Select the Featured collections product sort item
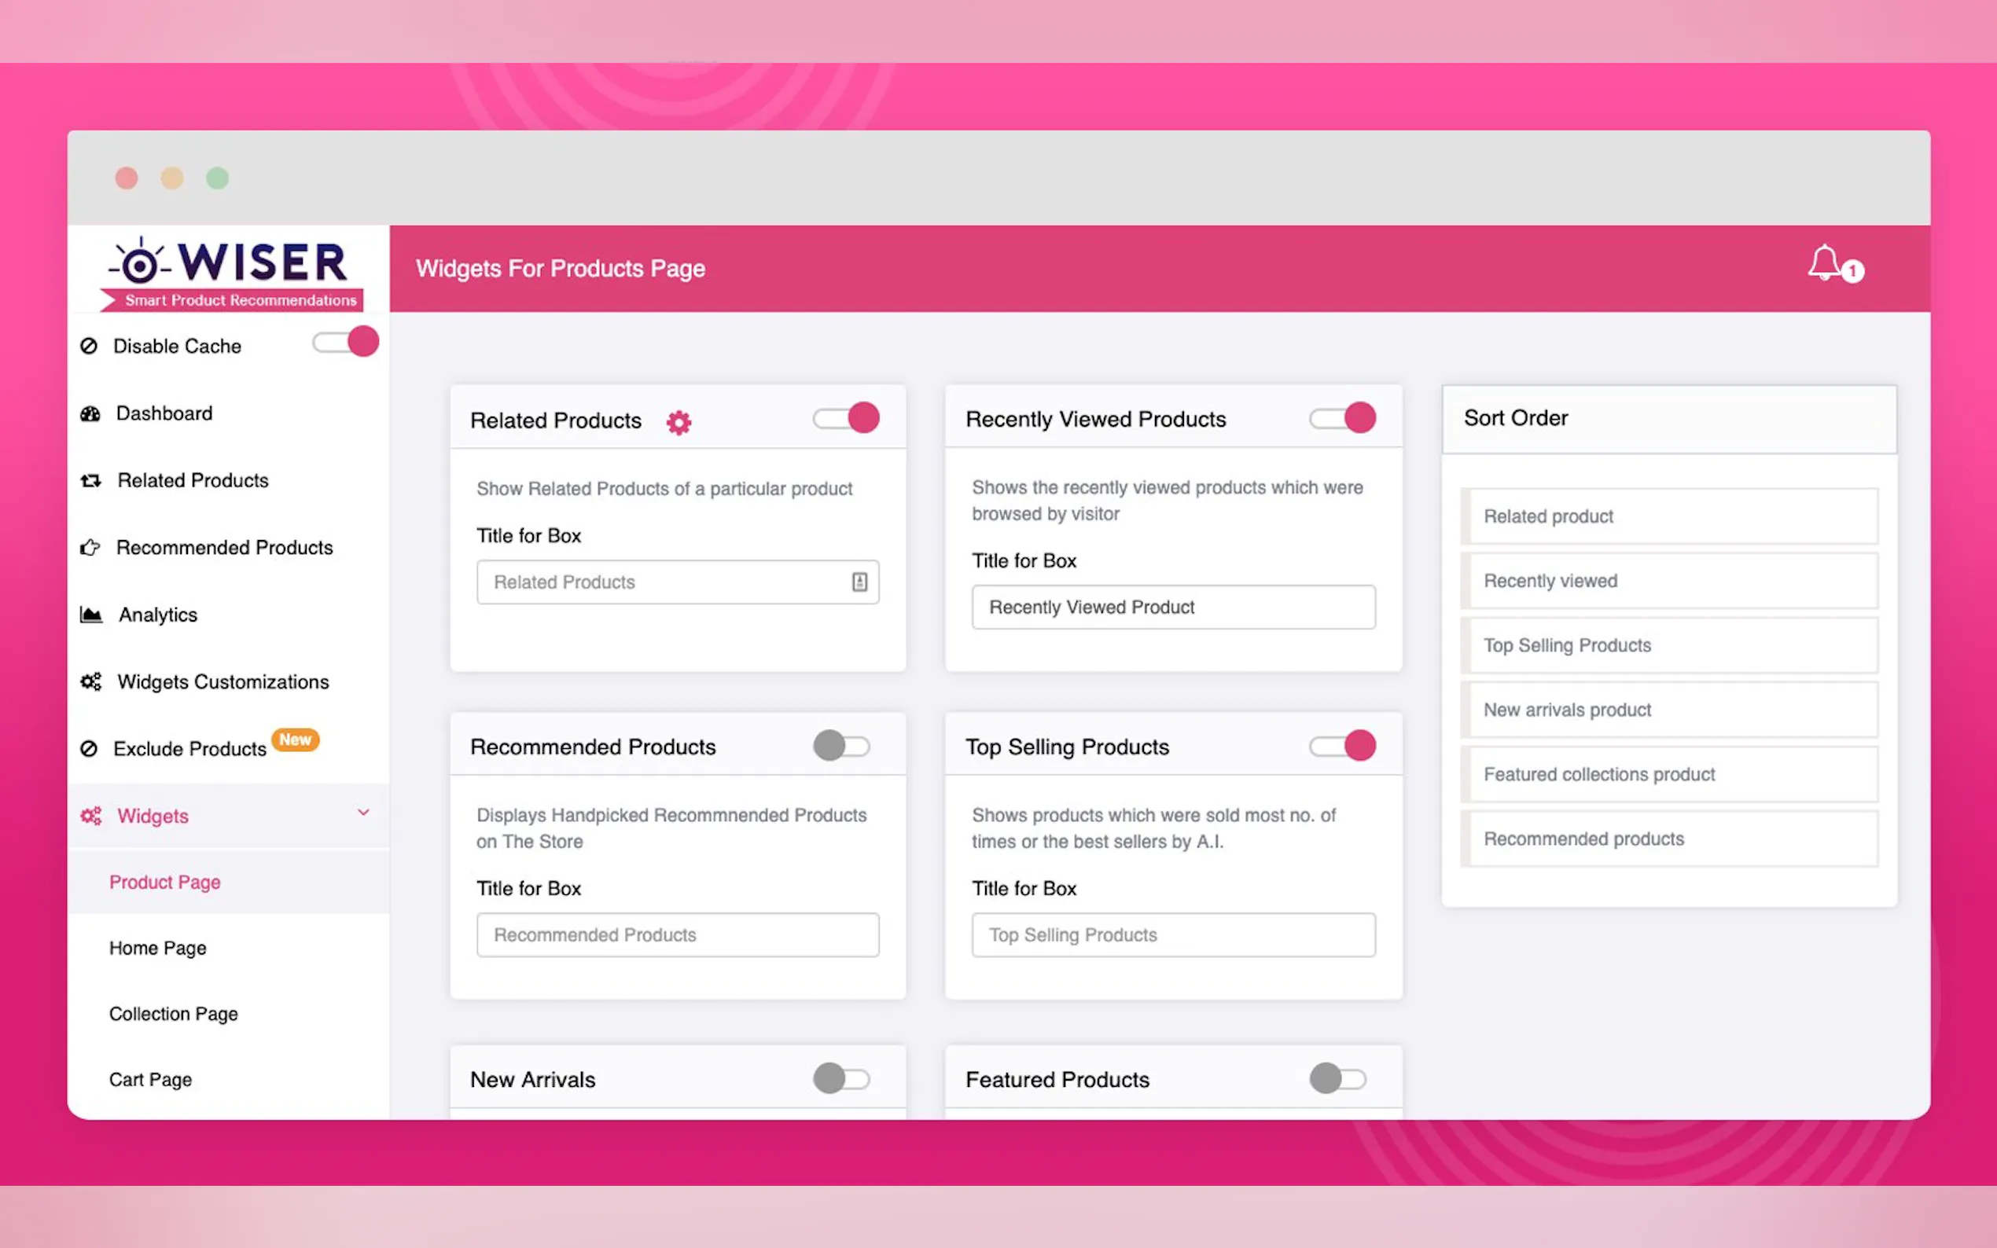Viewport: 1997px width, 1248px height. pyautogui.click(x=1669, y=774)
